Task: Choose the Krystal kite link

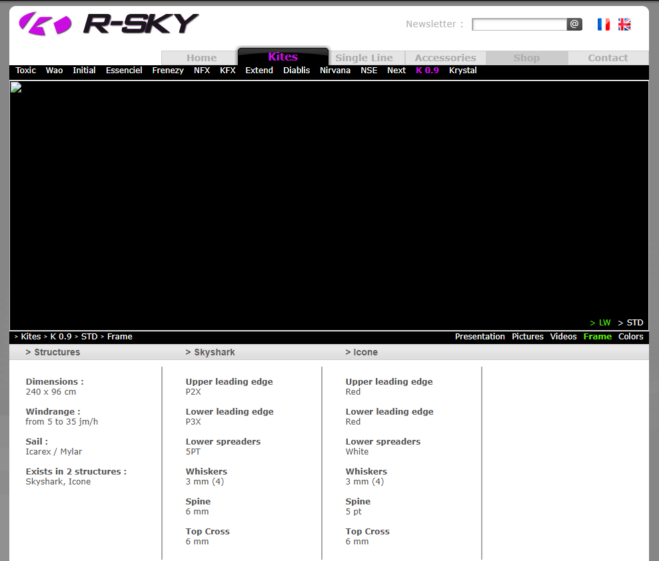Action: (462, 71)
